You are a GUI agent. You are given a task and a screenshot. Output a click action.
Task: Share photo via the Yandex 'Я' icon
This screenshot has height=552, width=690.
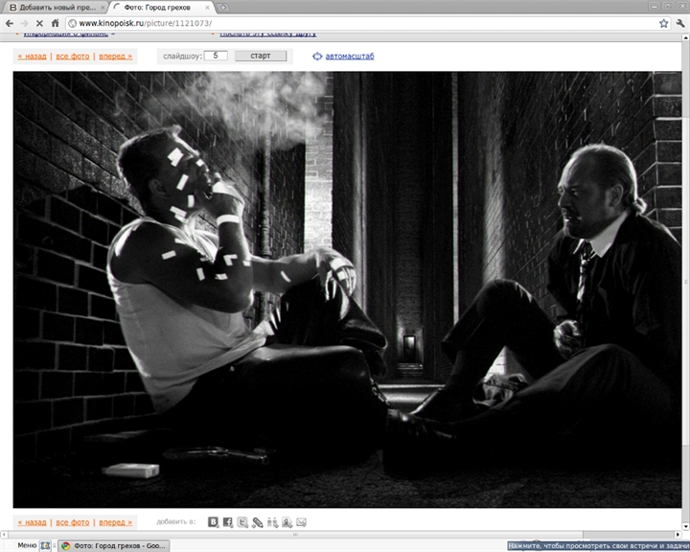click(x=287, y=522)
